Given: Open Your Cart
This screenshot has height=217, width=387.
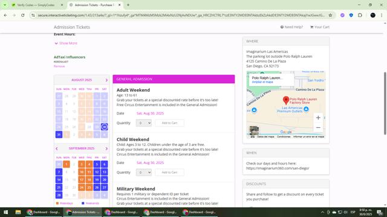Looking at the screenshot, I should (320, 27).
